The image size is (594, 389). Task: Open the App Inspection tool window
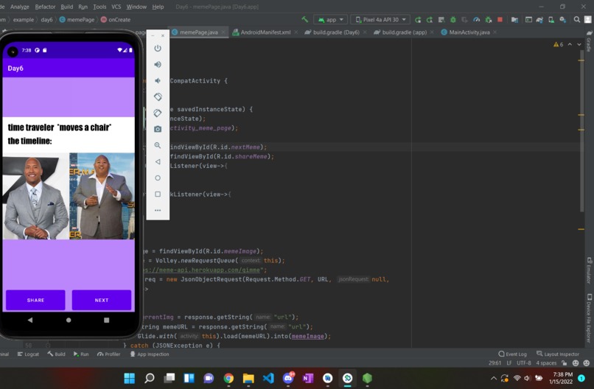point(150,354)
